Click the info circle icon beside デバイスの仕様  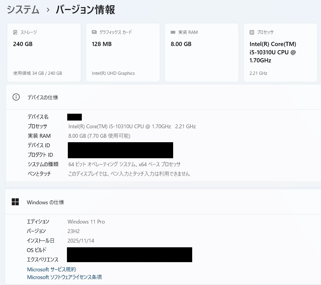coord(16,97)
